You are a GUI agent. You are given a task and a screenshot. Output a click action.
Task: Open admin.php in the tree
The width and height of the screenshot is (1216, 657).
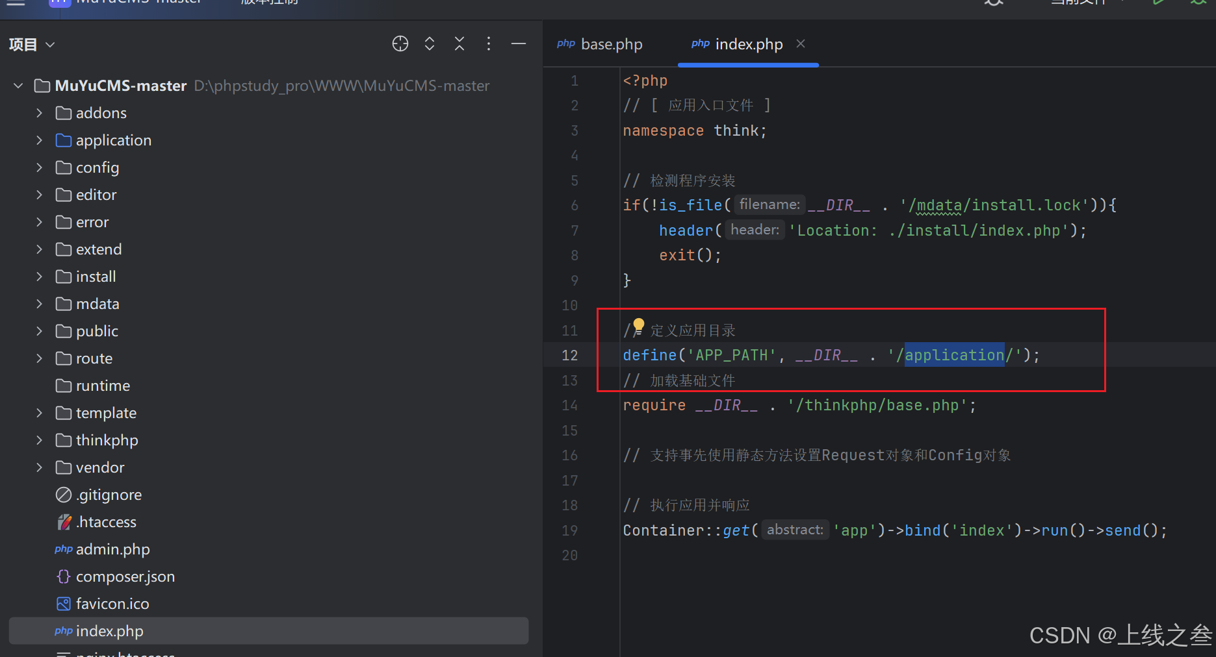(x=112, y=549)
